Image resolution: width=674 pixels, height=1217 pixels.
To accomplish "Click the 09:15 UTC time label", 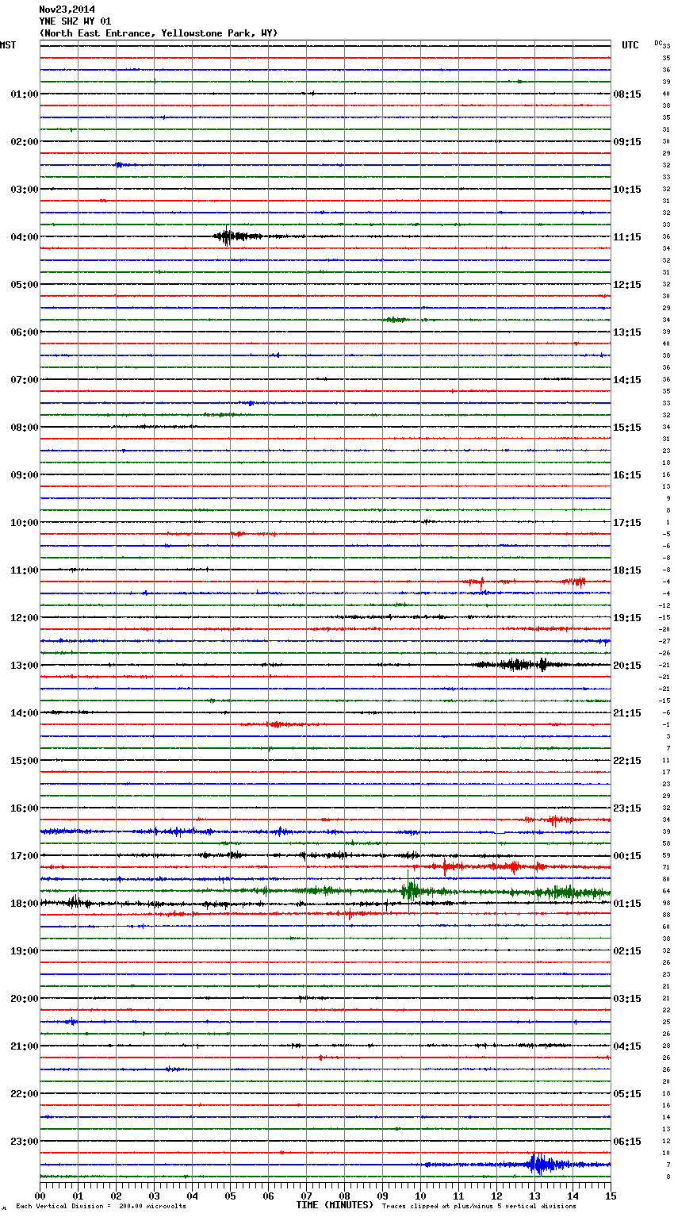I will (x=627, y=142).
